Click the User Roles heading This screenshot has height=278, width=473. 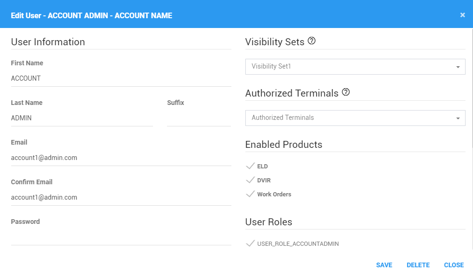pyautogui.click(x=269, y=222)
